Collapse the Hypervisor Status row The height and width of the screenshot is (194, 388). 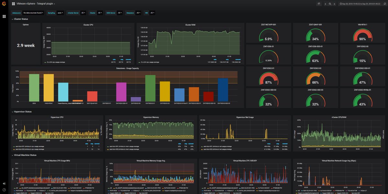[x=22, y=112]
